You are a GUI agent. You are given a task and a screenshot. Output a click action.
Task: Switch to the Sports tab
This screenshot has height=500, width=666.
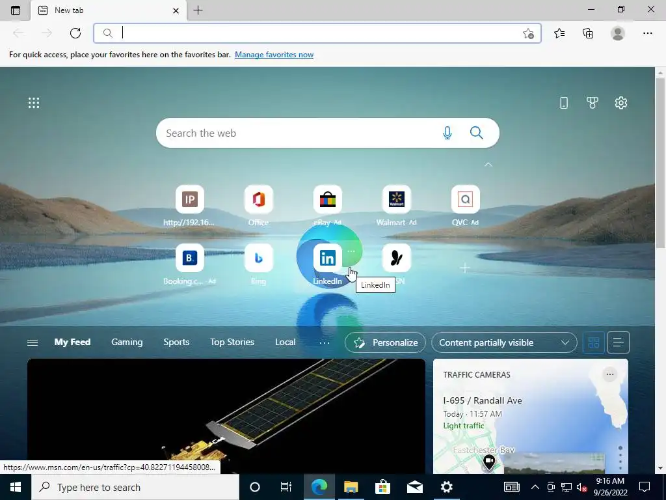[x=176, y=342]
